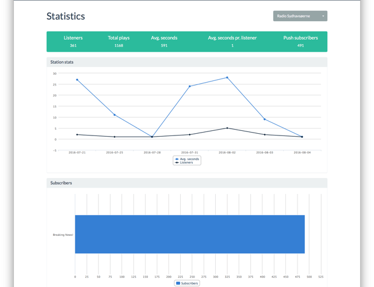Click the Breaking News subscribers bar

click(x=189, y=234)
